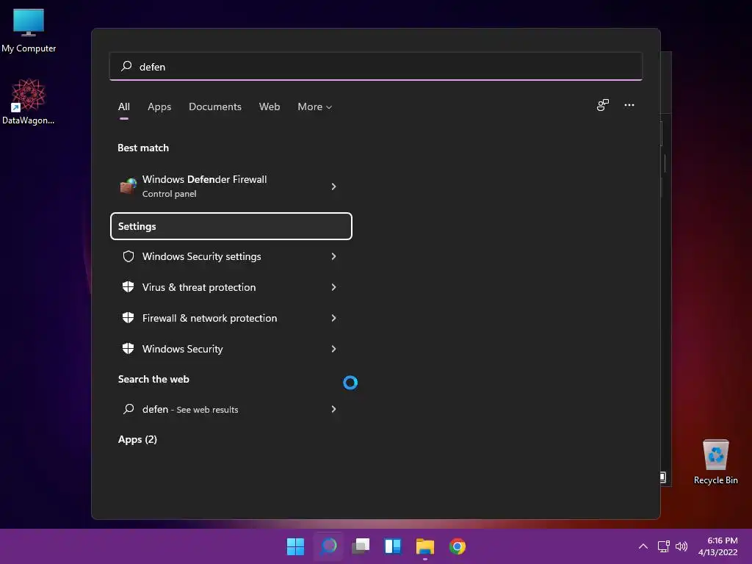Select the DataWagon desktop shortcut

[29, 101]
